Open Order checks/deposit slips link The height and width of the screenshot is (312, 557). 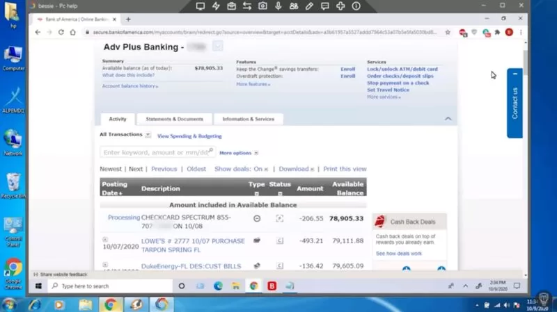pos(400,76)
